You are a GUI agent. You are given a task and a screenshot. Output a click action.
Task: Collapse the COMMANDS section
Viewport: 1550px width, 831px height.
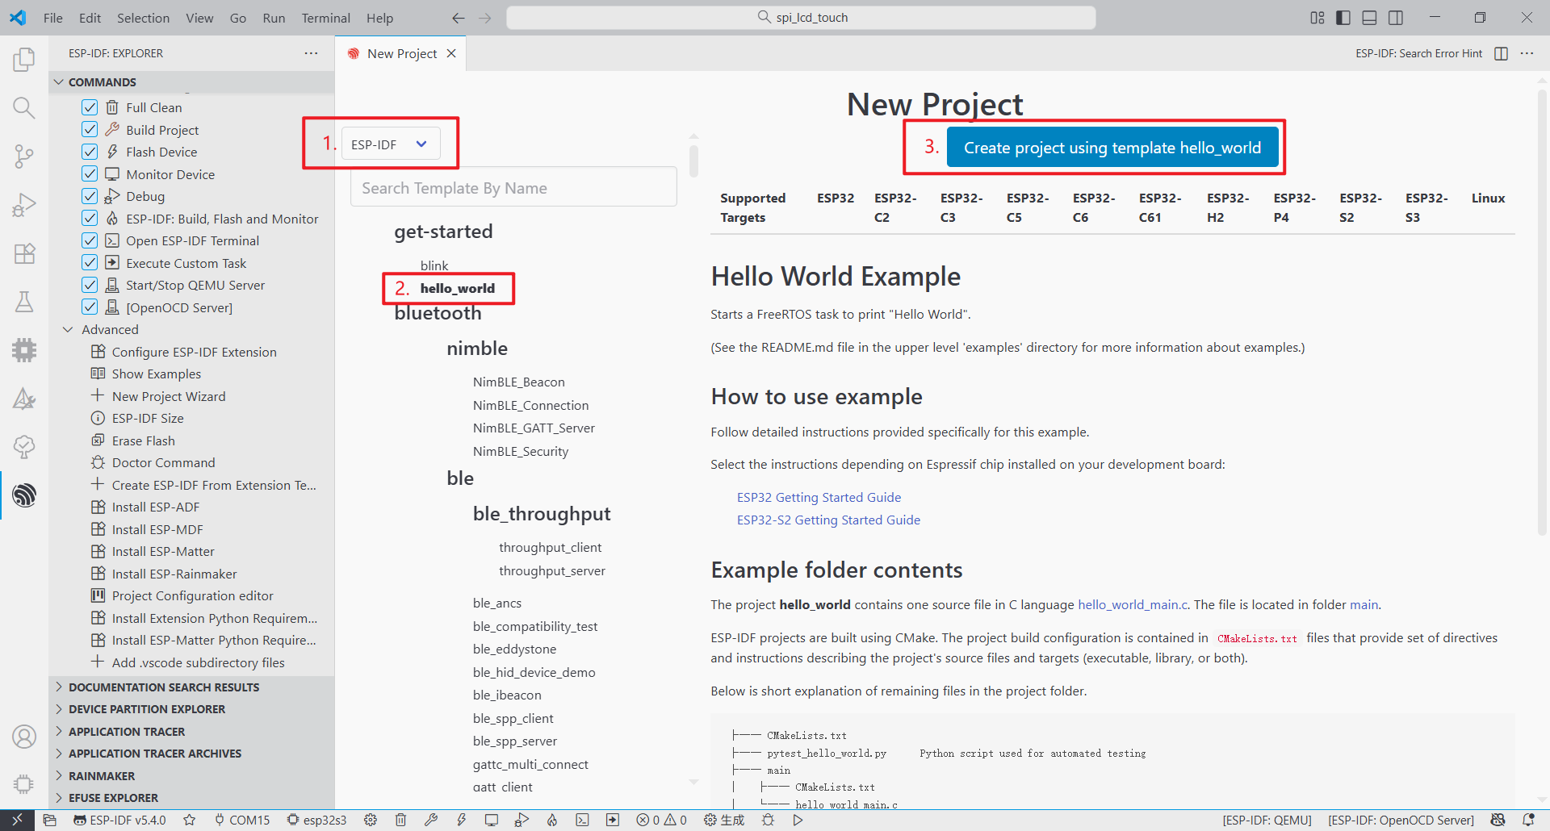coord(191,82)
